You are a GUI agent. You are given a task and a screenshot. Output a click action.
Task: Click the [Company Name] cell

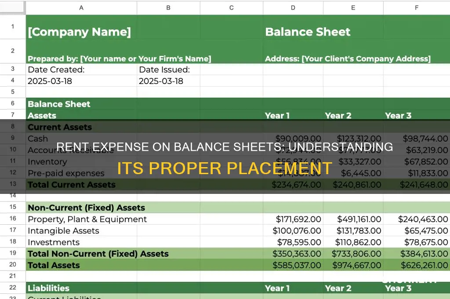click(80, 32)
